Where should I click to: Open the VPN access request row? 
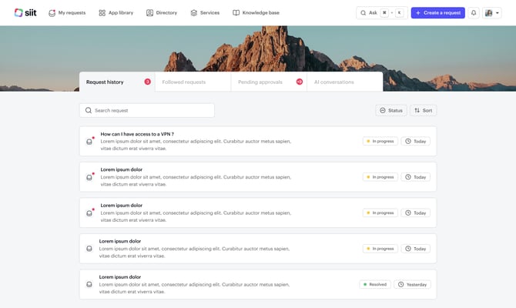coord(258,141)
